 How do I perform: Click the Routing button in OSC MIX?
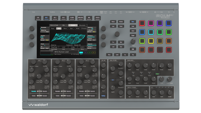[103, 96]
